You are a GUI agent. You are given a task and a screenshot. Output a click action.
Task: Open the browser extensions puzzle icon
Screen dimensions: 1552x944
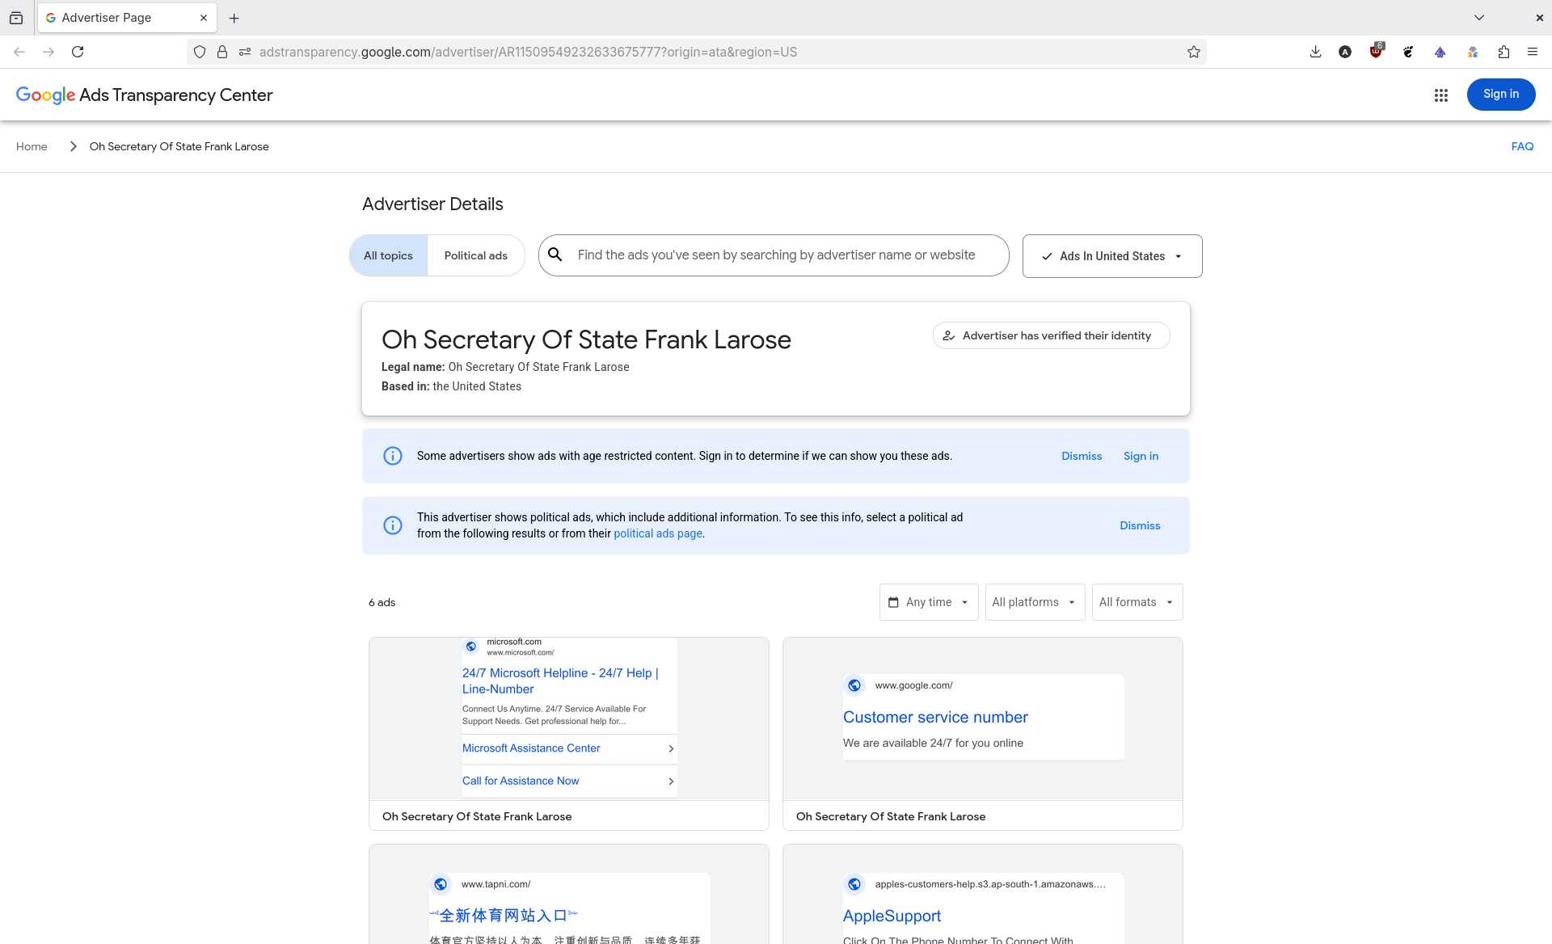point(1503,52)
